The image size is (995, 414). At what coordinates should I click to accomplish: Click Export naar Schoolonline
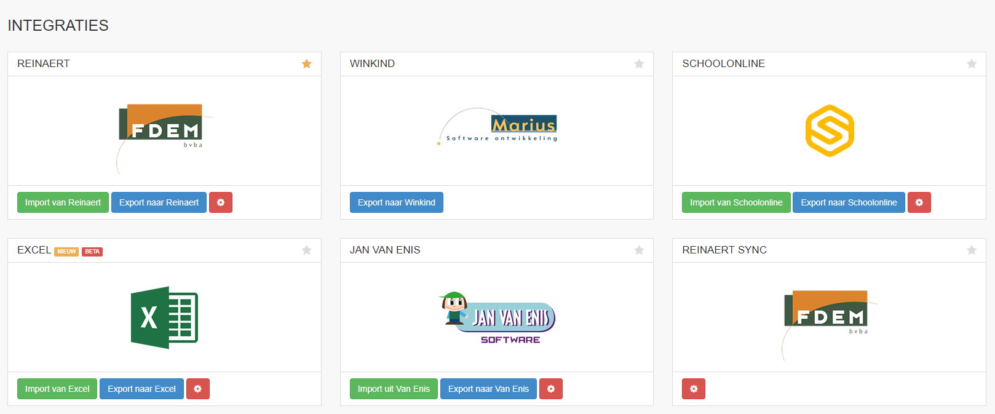849,202
